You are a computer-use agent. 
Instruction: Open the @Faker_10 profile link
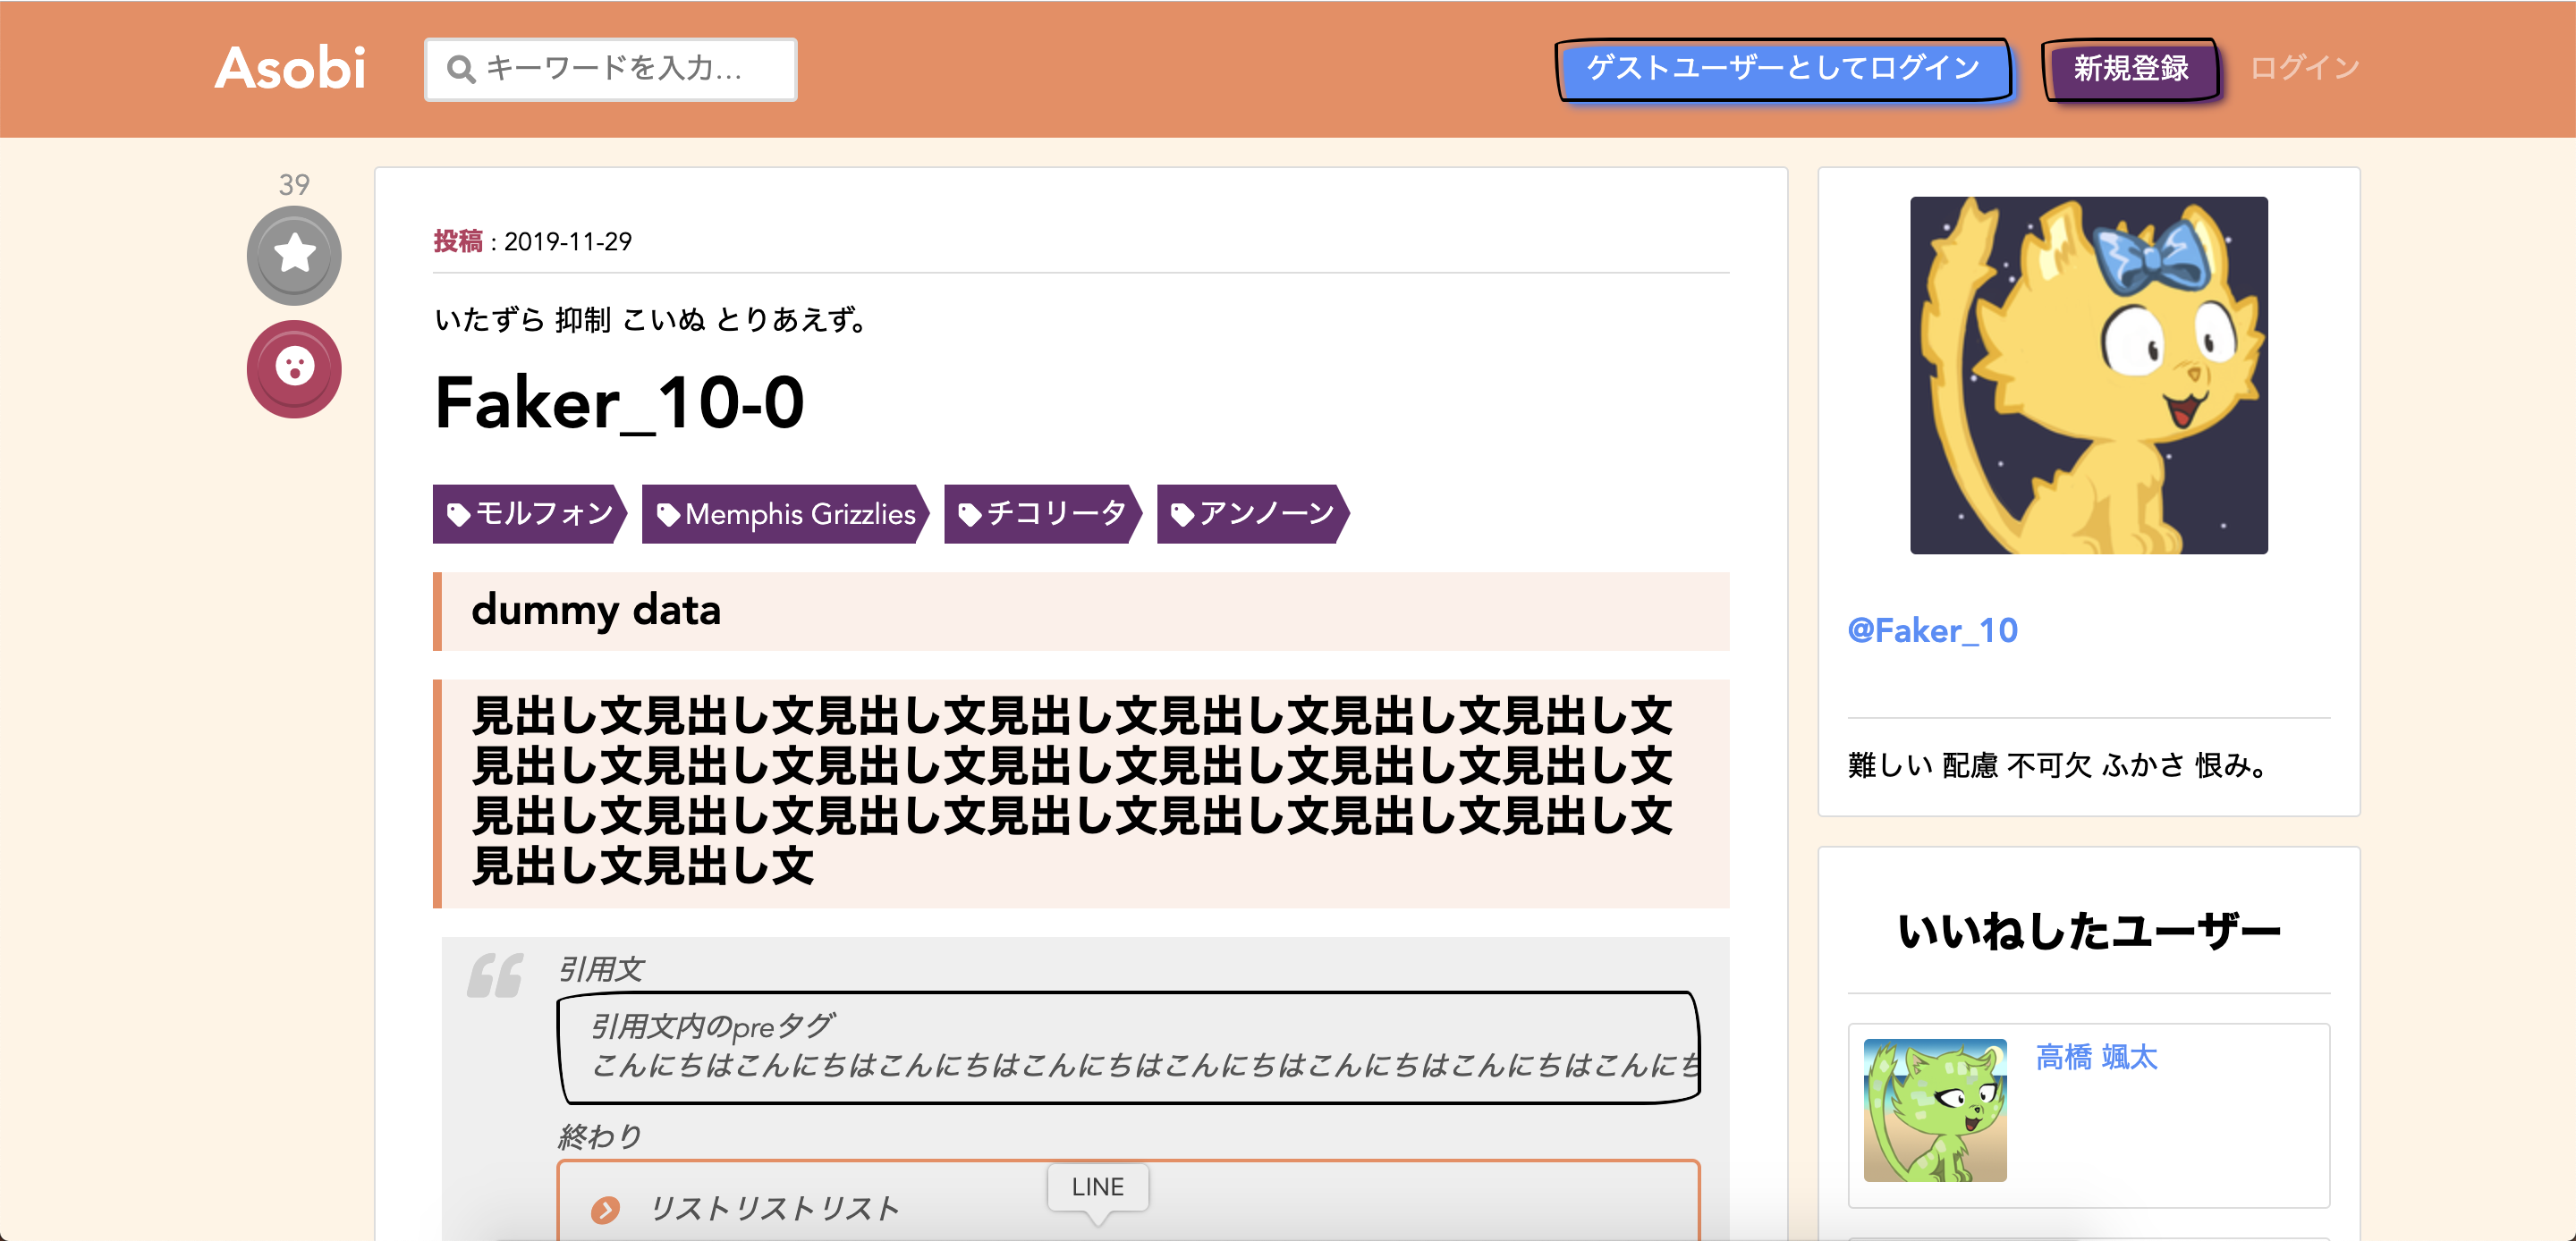pyautogui.click(x=1932, y=630)
